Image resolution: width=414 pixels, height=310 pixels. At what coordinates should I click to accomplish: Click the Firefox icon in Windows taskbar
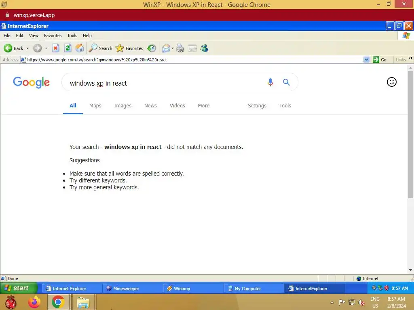point(34,302)
